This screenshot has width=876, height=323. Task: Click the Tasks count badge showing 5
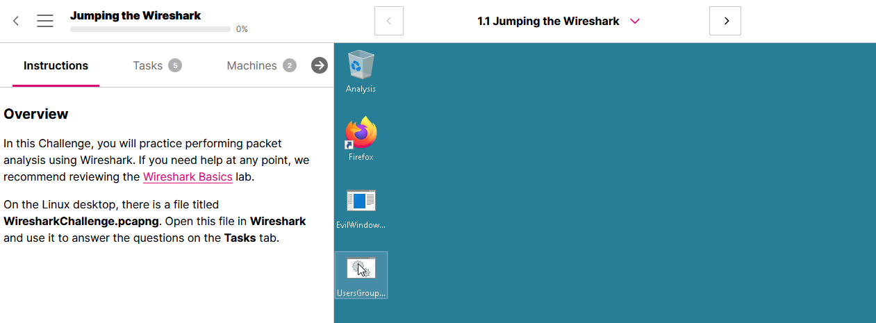coord(175,66)
